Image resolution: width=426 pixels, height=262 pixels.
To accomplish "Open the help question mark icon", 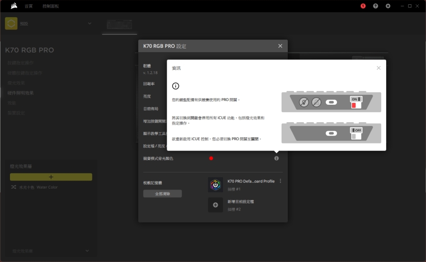I will [x=375, y=6].
